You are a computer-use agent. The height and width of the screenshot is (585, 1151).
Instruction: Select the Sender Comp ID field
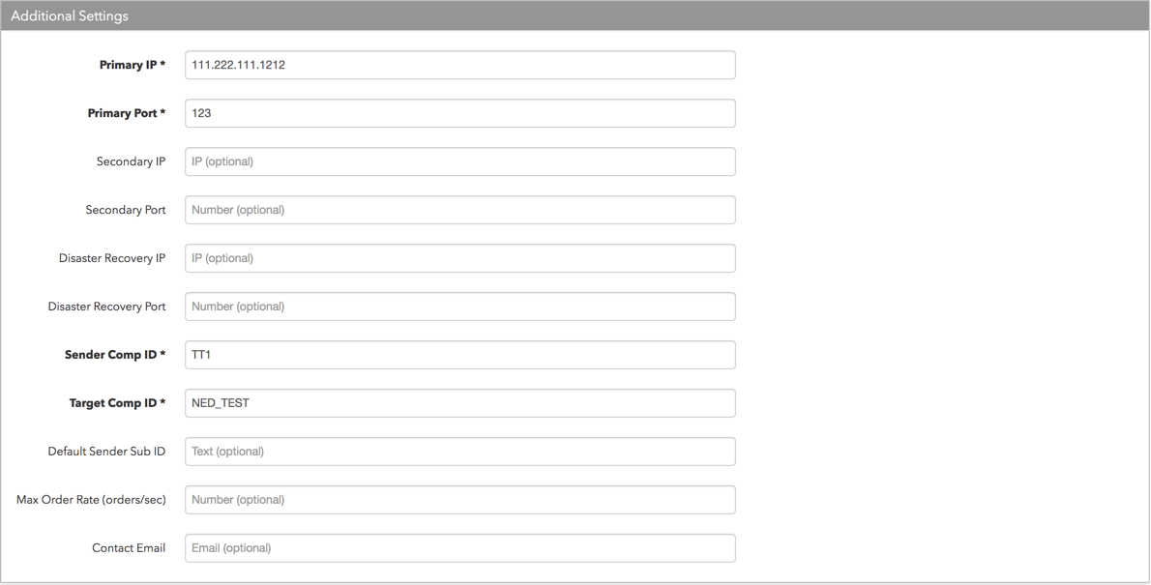(x=459, y=355)
